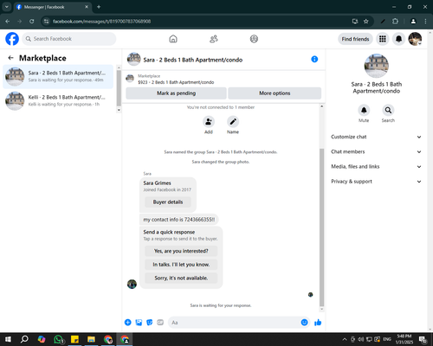Expand Media, files and links section

(376, 167)
